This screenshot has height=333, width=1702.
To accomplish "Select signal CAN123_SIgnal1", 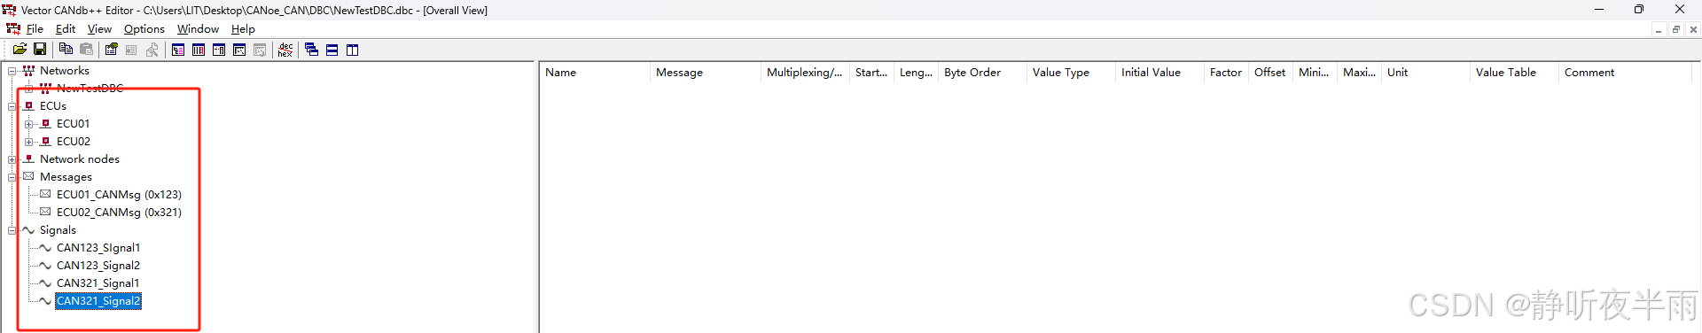I will click(x=98, y=248).
